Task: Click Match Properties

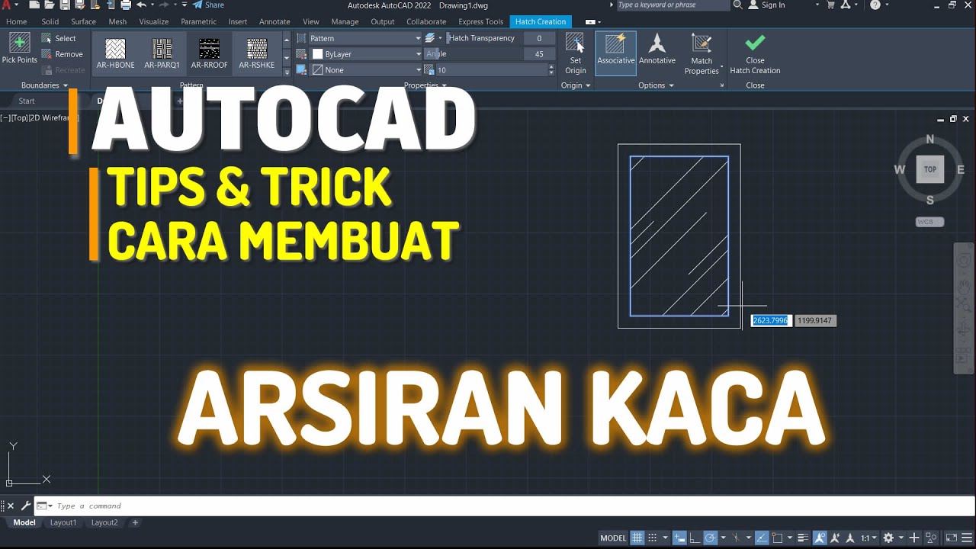Action: tap(701, 53)
